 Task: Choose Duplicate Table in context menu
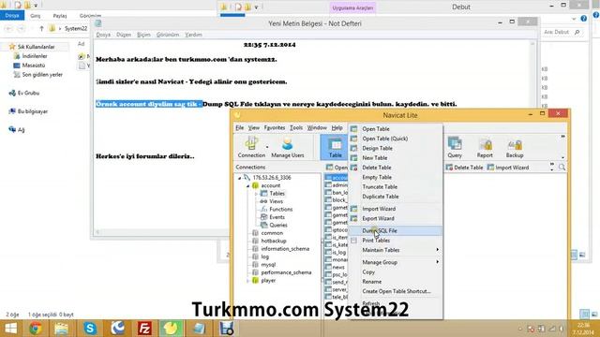coord(396,197)
